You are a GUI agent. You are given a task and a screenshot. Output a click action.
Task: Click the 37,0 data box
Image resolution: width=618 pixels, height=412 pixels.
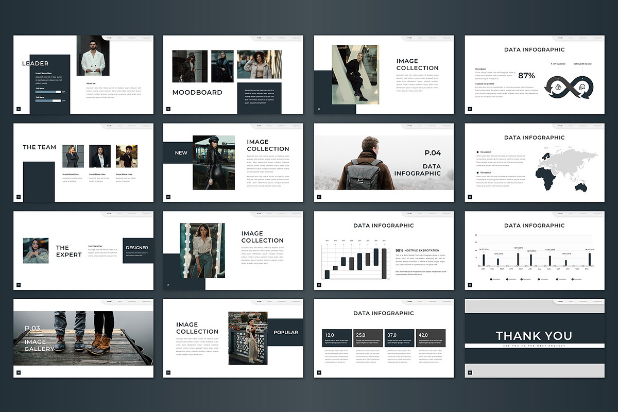(400, 338)
